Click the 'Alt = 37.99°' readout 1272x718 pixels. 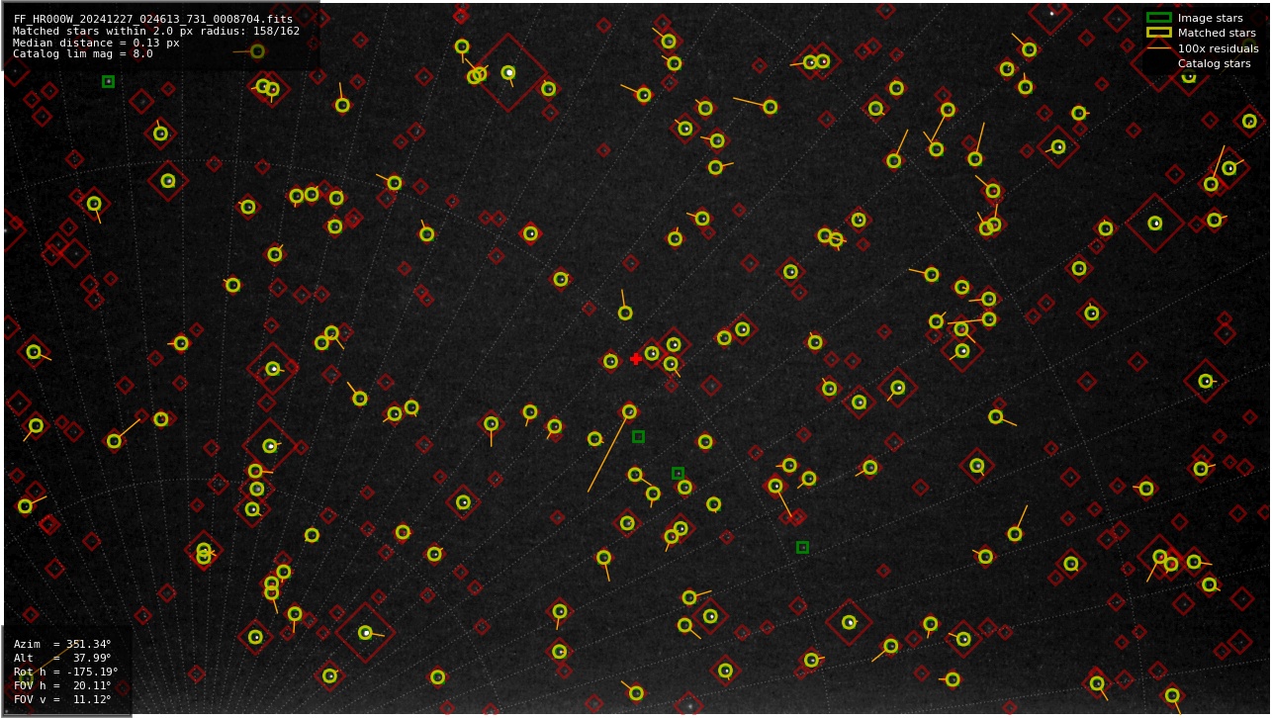tap(62, 659)
